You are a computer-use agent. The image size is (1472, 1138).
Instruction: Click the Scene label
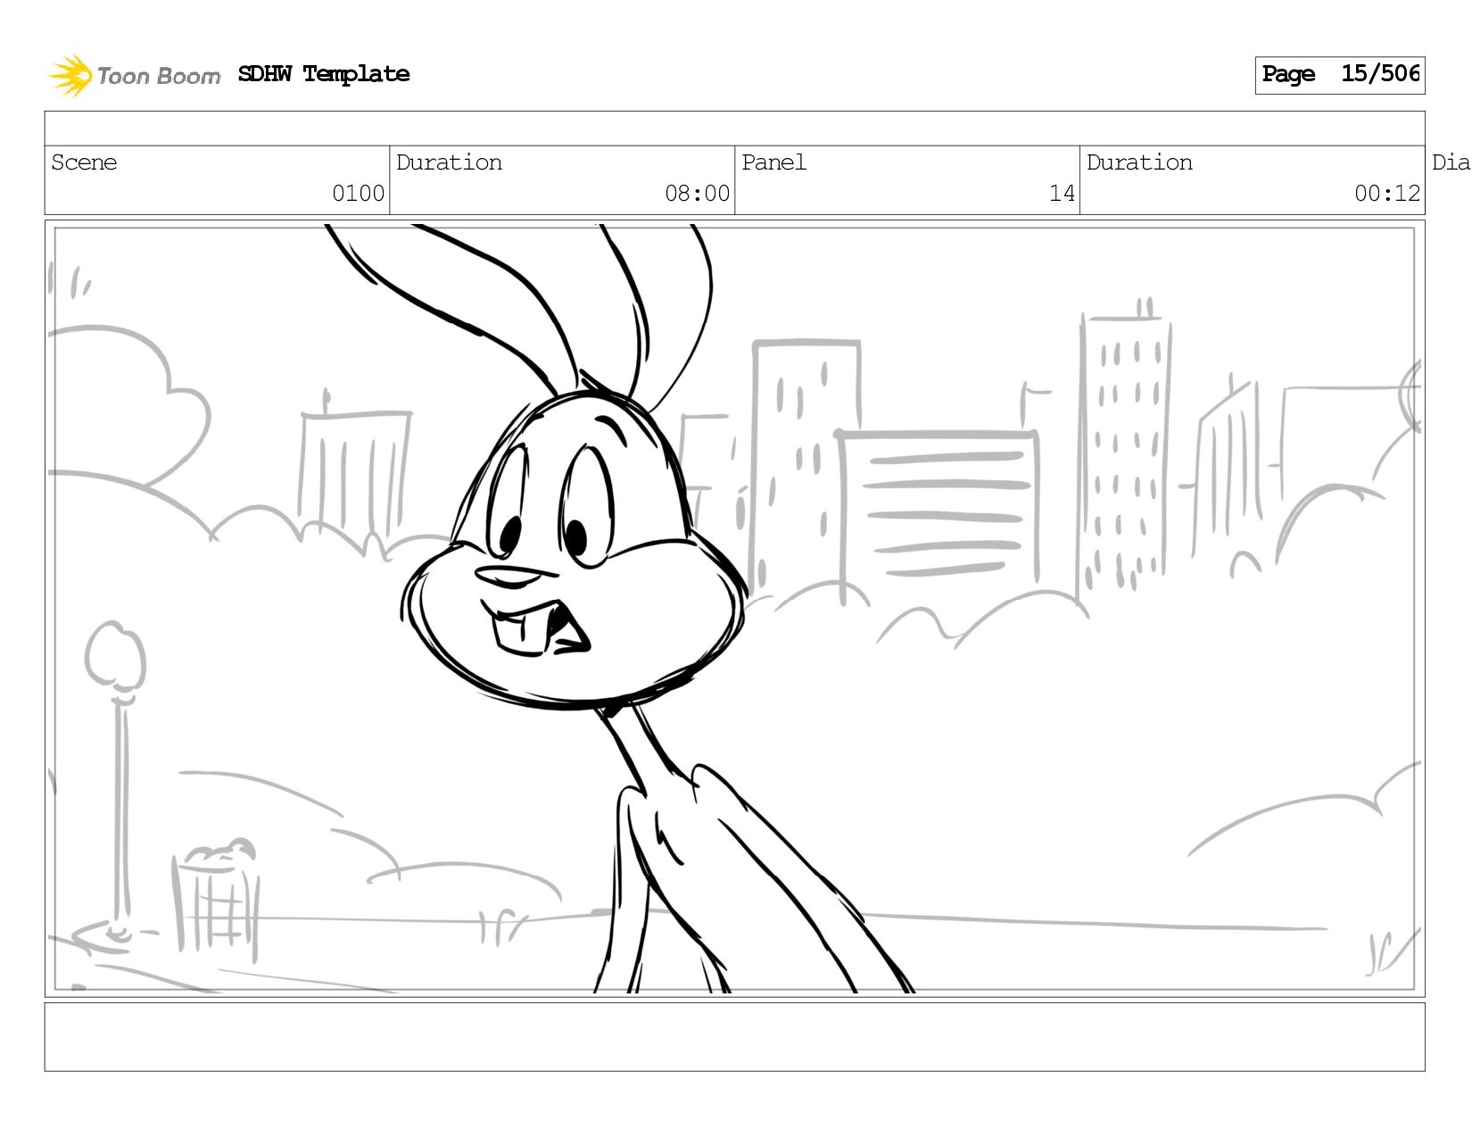click(84, 162)
